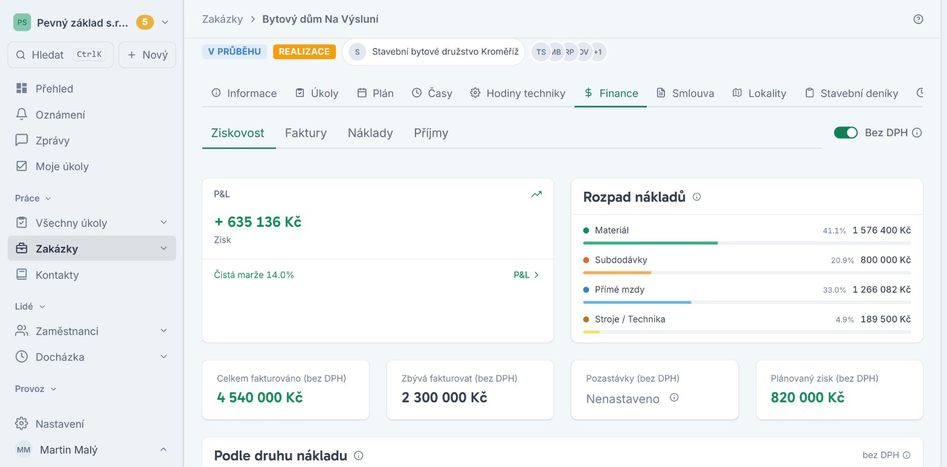Open client Stavební bytové družstvo Kroměříž

point(434,52)
